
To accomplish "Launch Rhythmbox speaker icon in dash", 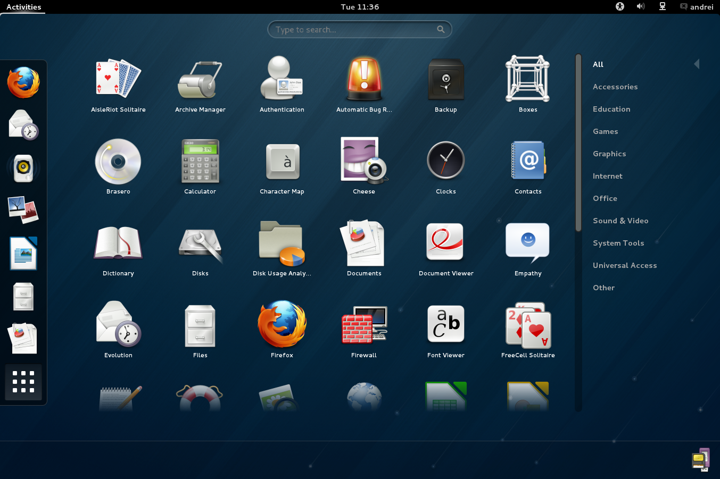I will point(23,168).
